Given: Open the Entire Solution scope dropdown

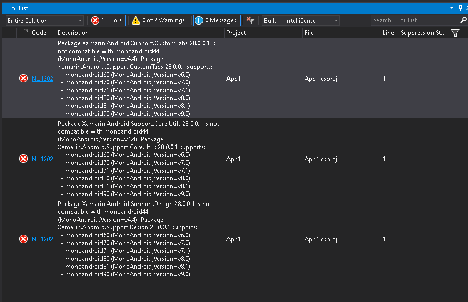Looking at the screenshot, I should point(44,21).
